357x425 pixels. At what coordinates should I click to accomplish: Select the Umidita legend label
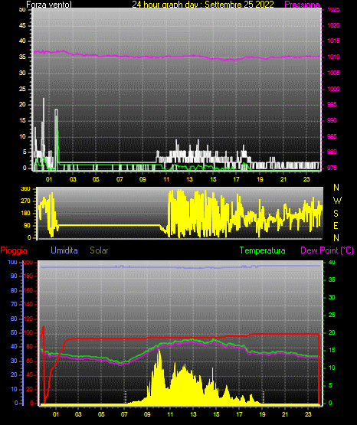click(64, 250)
